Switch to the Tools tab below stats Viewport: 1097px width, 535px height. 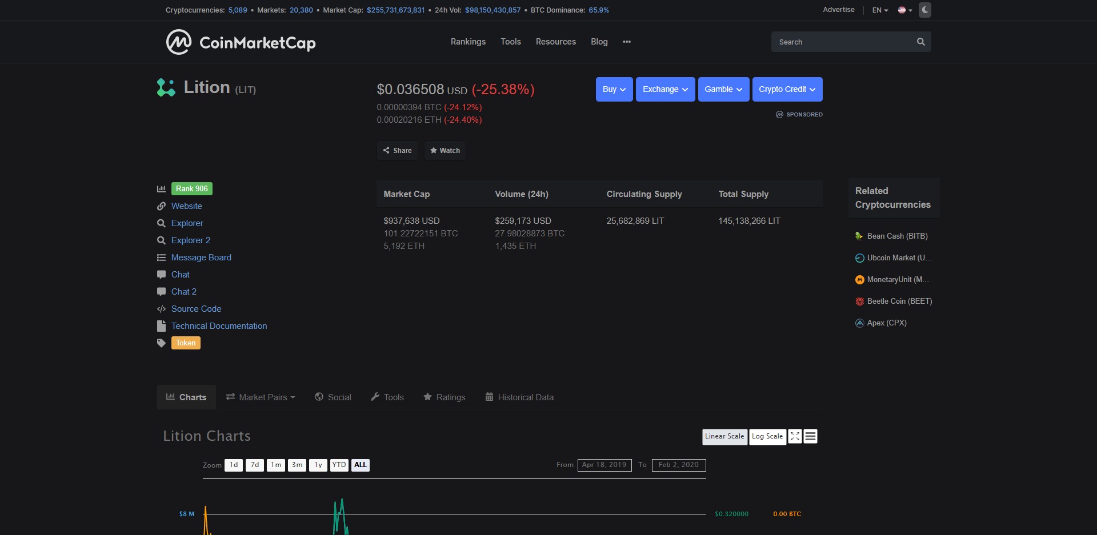coord(387,397)
